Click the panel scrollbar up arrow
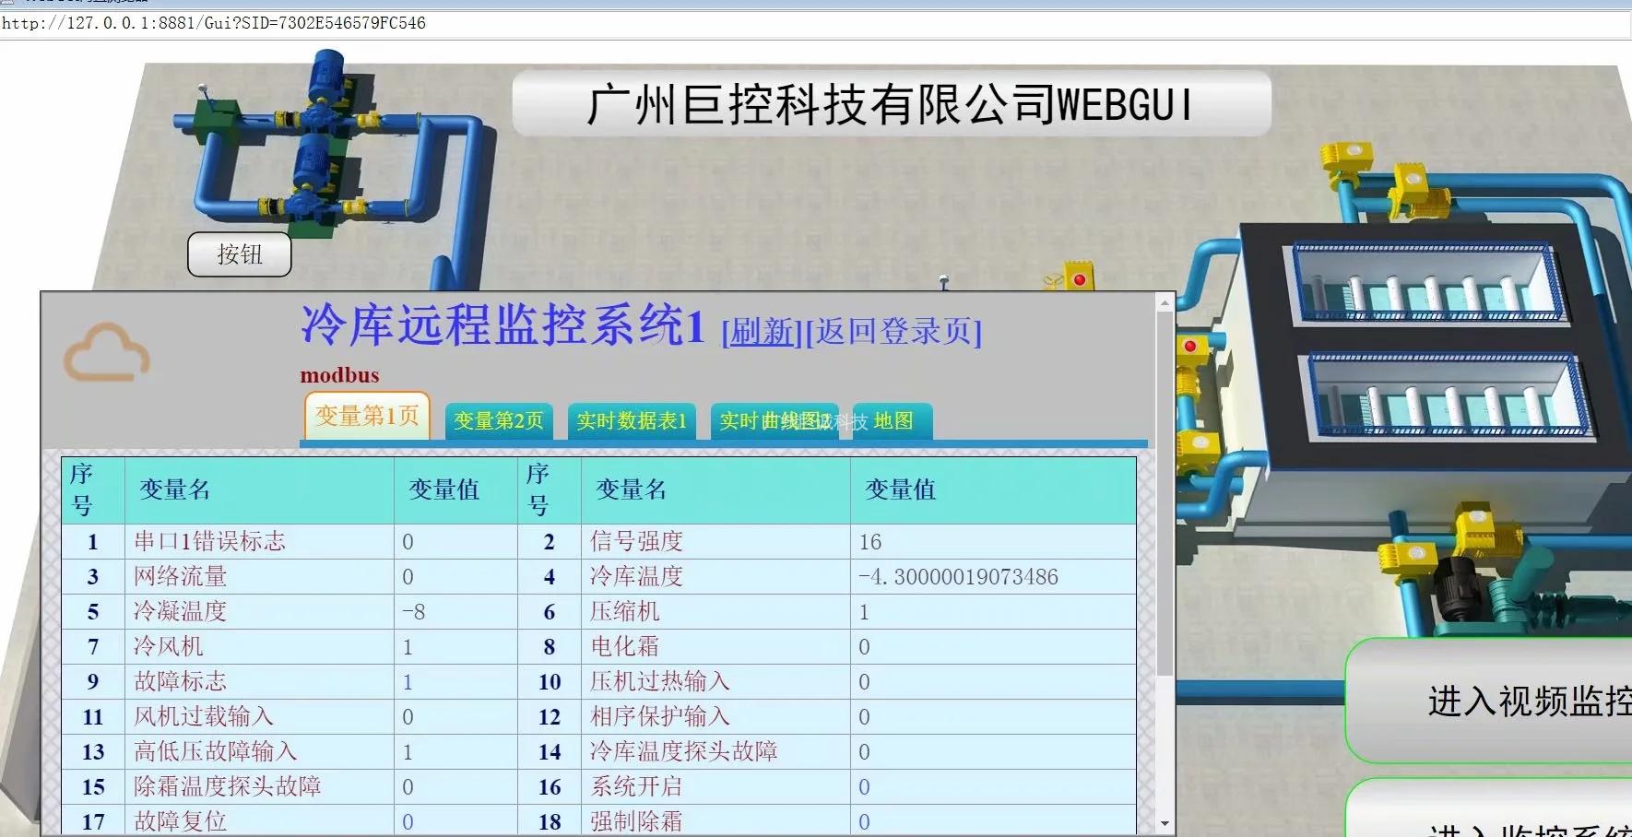 pyautogui.click(x=1165, y=302)
